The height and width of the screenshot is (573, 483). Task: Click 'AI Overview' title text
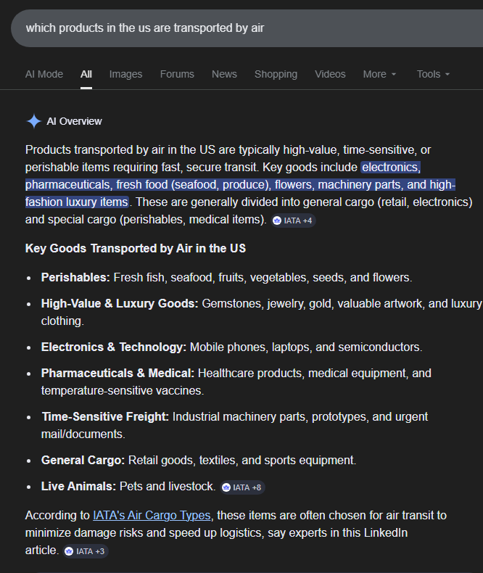[74, 121]
